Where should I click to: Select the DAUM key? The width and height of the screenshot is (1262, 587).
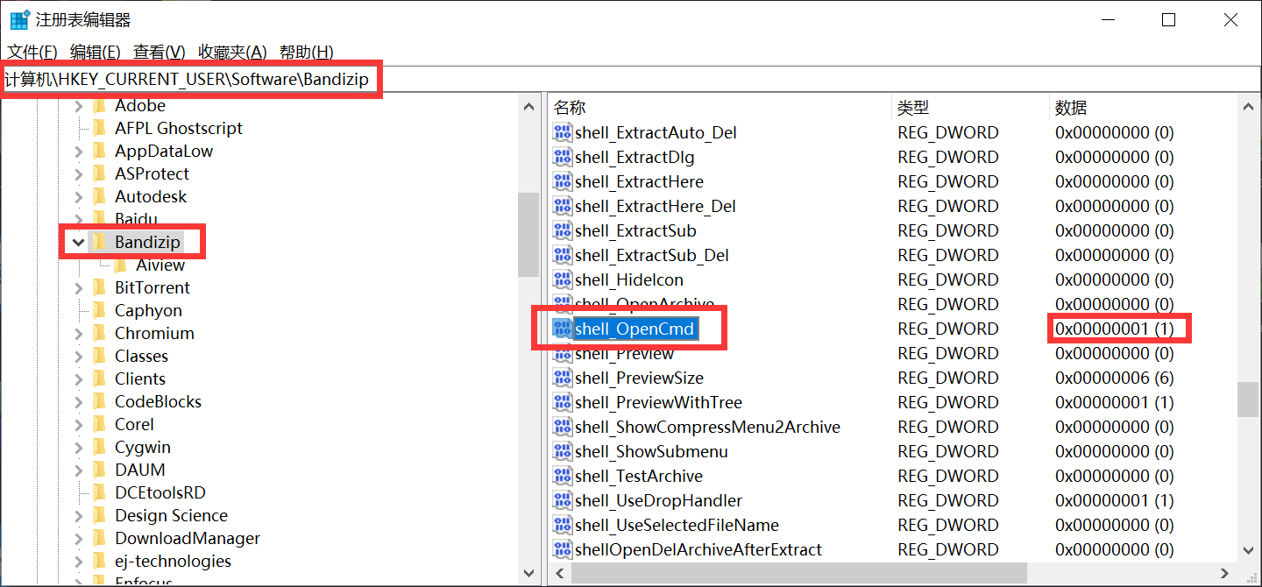(139, 470)
